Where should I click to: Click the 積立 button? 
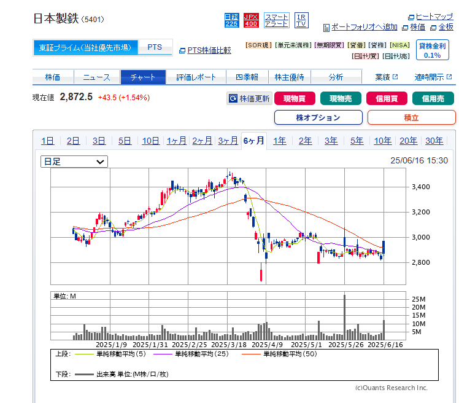point(411,117)
